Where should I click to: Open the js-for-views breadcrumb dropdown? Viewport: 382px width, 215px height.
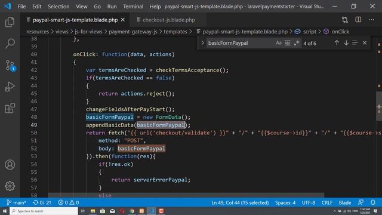coord(88,32)
